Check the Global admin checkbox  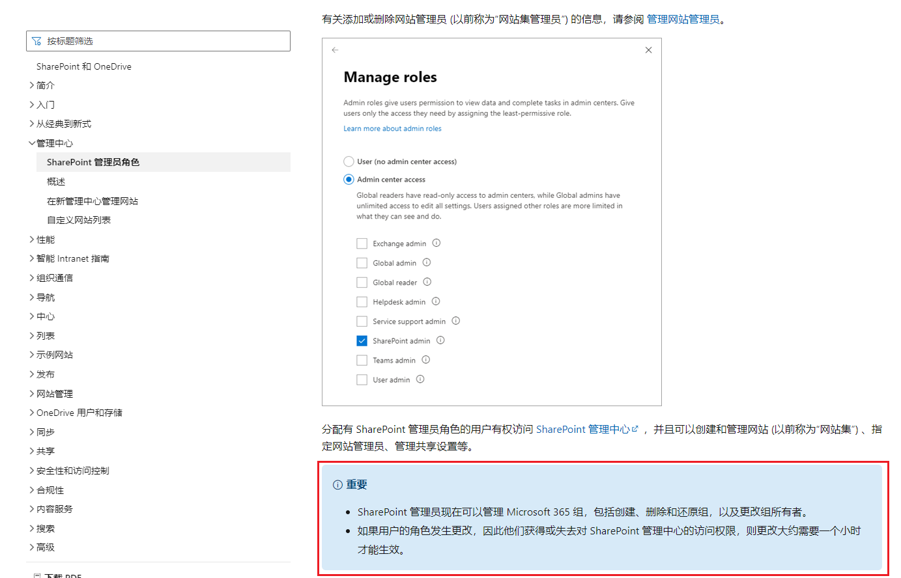point(362,263)
